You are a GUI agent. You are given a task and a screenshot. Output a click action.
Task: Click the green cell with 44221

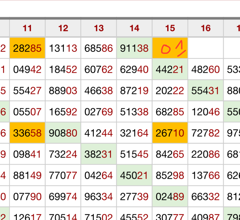pyautogui.click(x=170, y=69)
